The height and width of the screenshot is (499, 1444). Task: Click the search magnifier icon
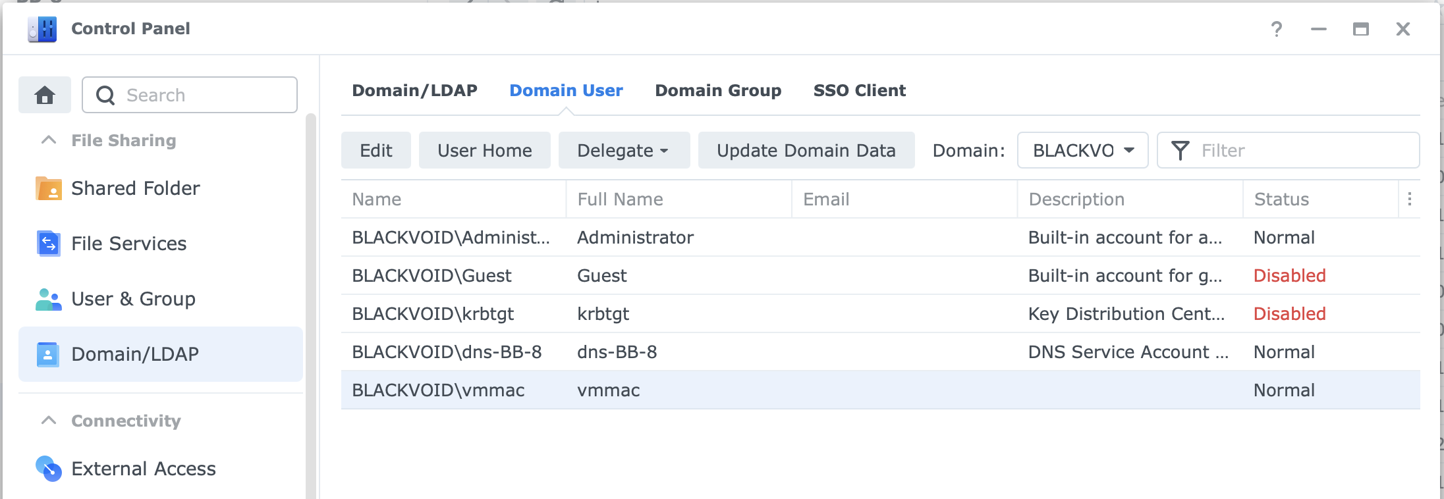click(105, 95)
